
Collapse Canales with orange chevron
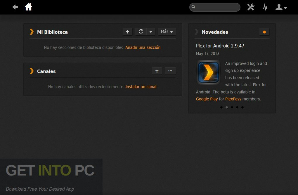pos(32,71)
